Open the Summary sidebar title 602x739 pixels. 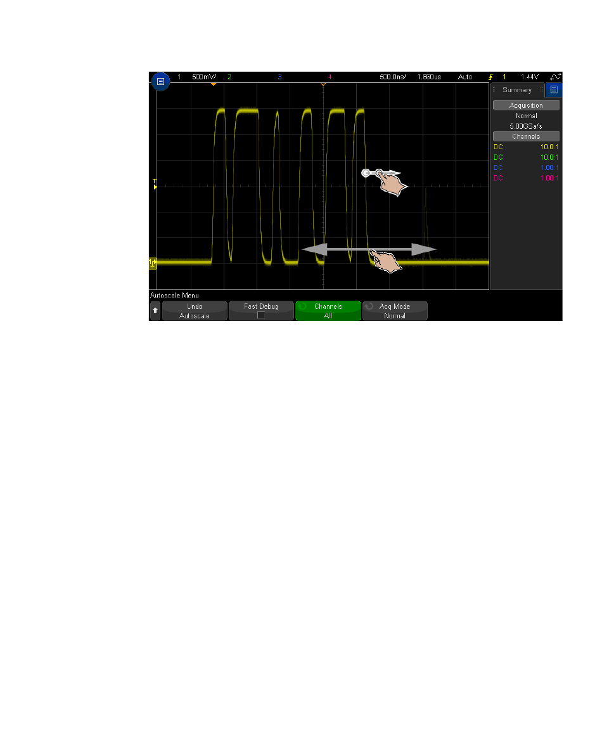click(x=517, y=89)
